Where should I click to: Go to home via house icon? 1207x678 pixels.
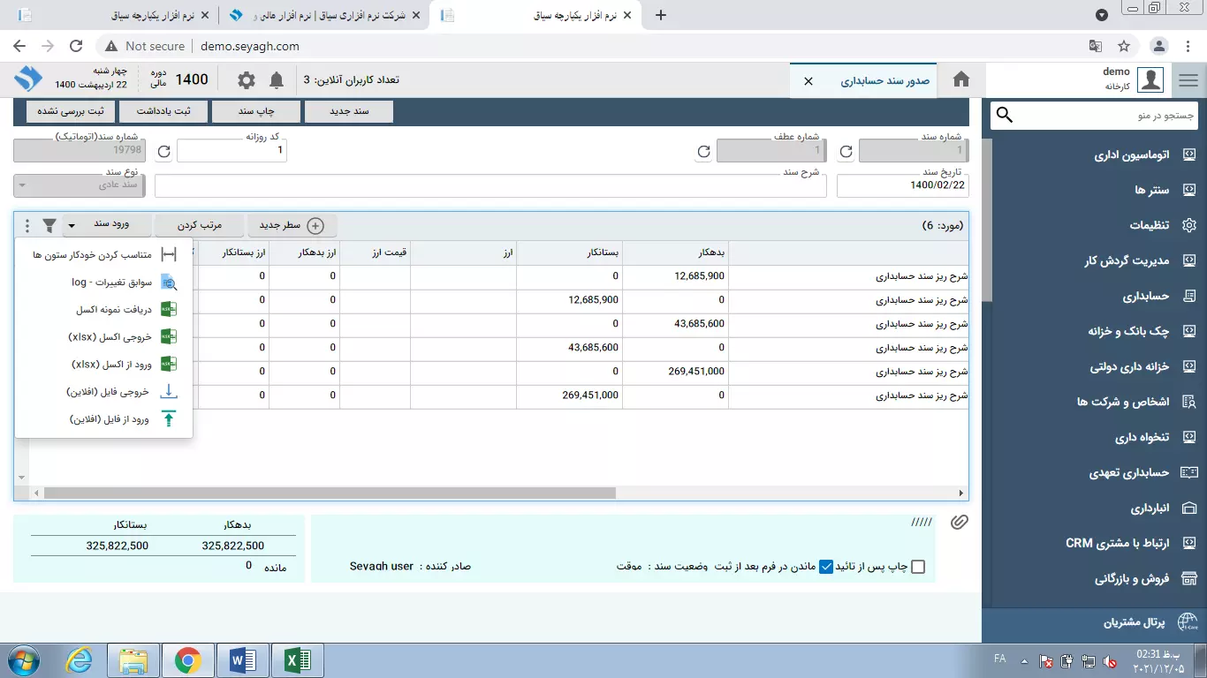coord(961,80)
